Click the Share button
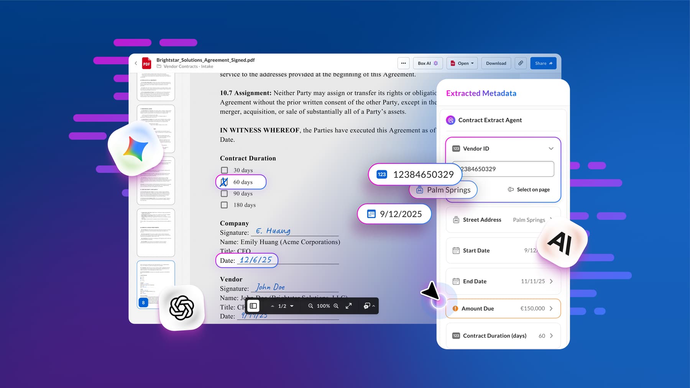Image resolution: width=690 pixels, height=388 pixels. point(543,63)
